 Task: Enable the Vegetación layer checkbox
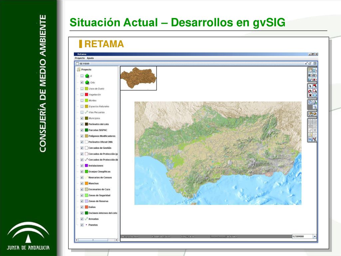tap(82, 94)
